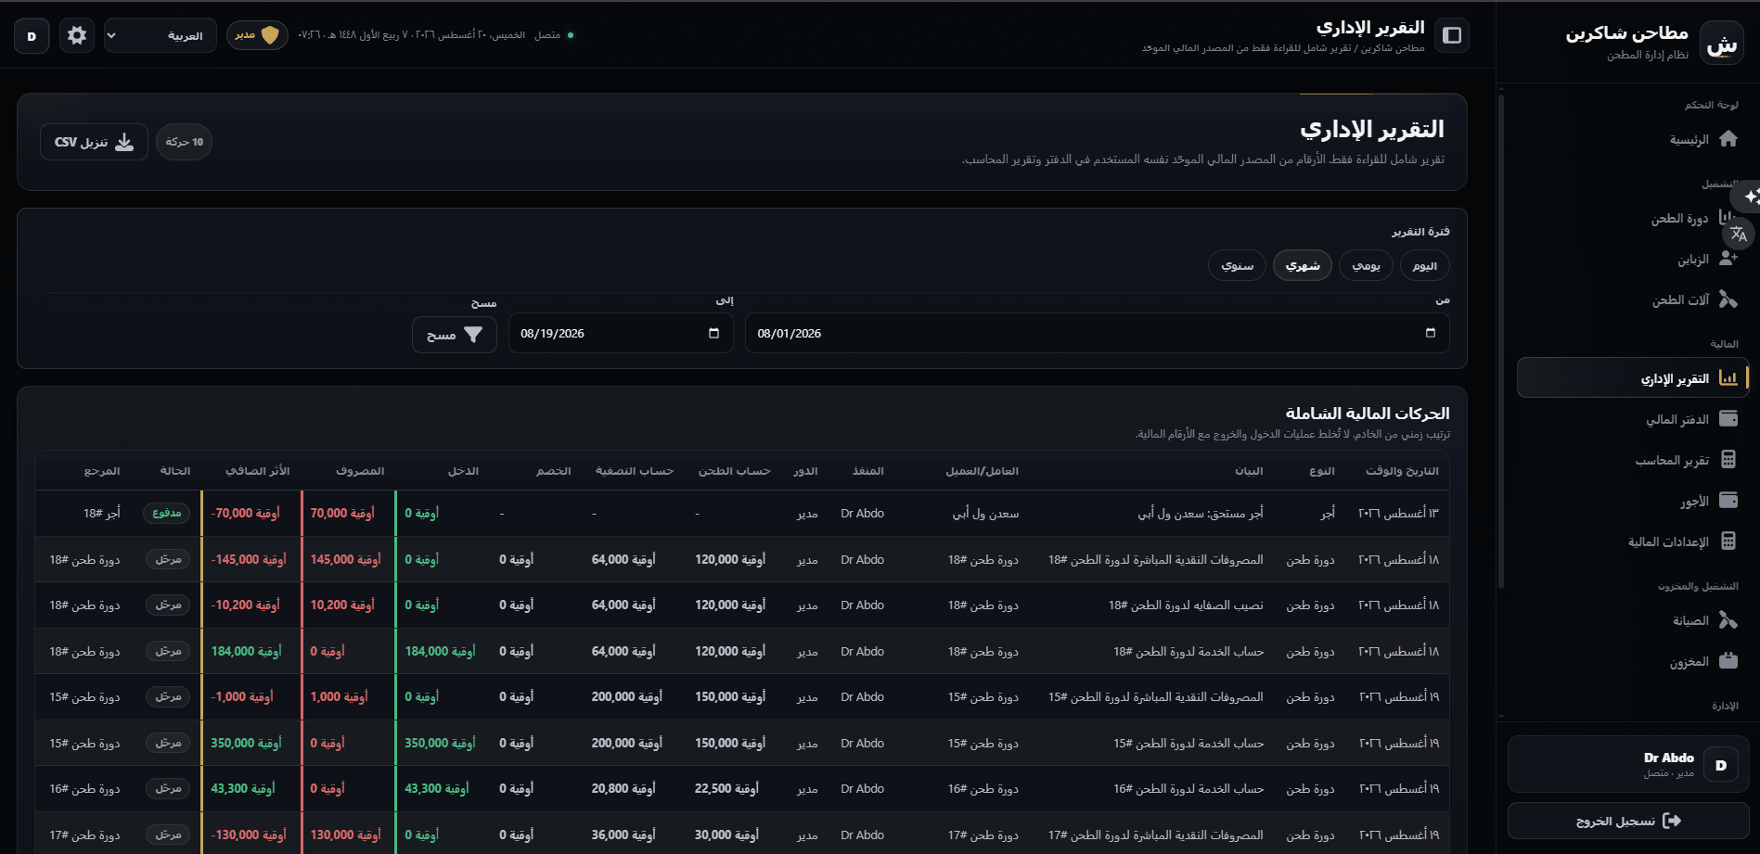Download the report with تنزيل CSV

pyautogui.click(x=94, y=142)
